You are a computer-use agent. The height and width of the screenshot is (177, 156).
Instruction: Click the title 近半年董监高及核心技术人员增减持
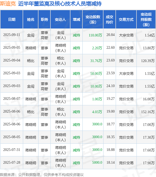(x=60, y=4)
